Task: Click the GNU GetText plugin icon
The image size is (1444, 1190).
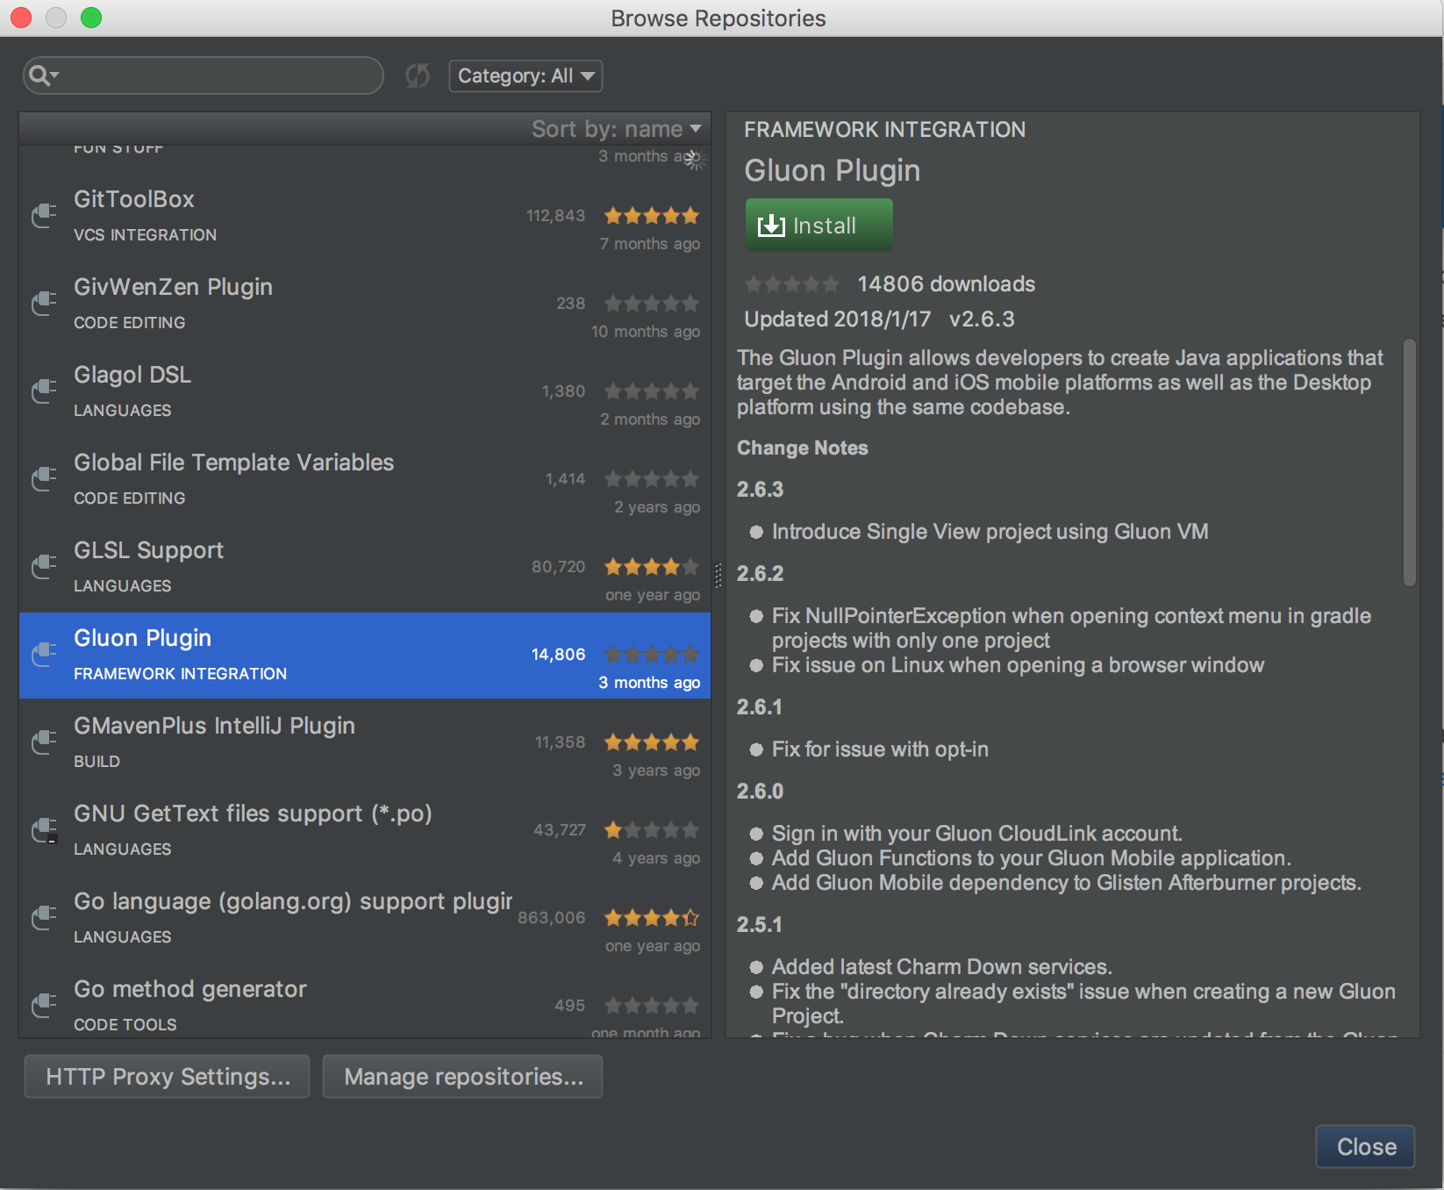Action: coord(44,829)
